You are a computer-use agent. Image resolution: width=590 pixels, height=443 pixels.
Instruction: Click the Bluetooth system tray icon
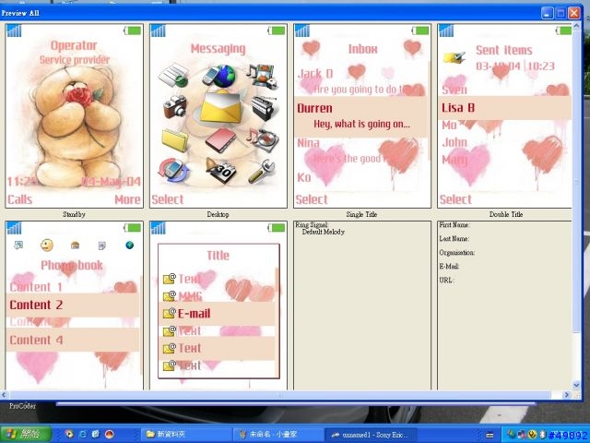(x=543, y=435)
